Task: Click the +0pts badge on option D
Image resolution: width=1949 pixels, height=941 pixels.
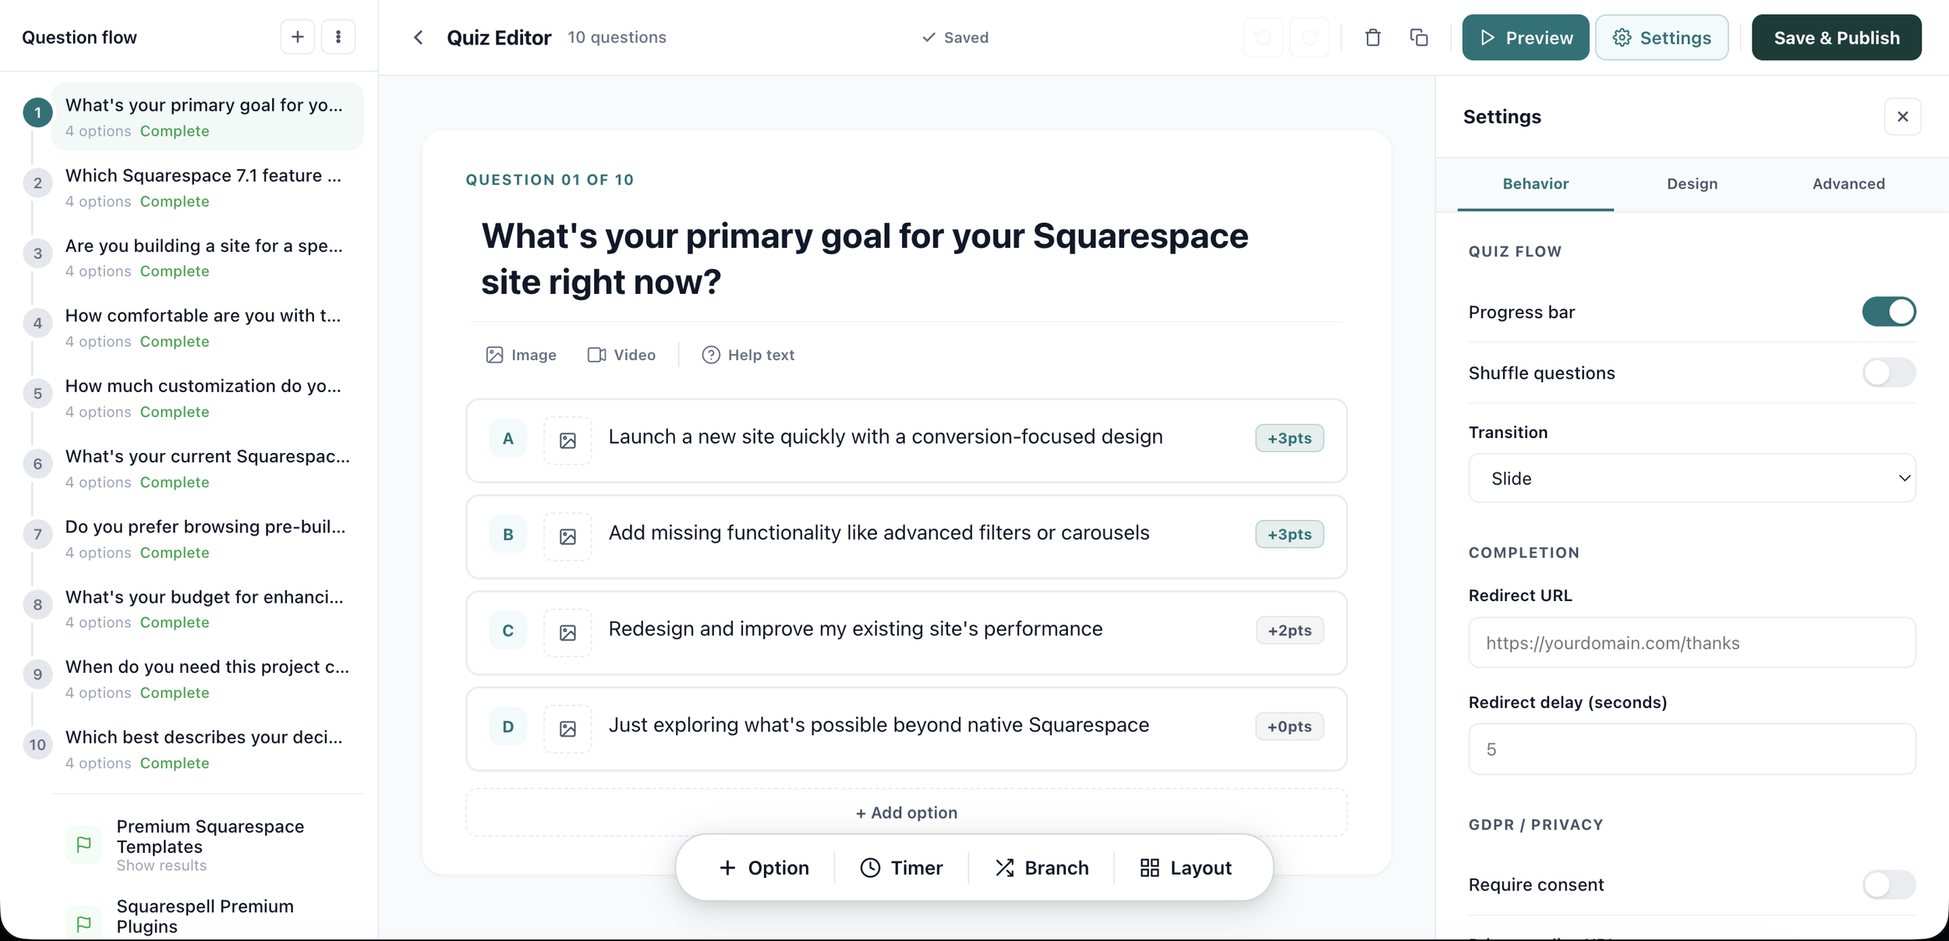Action: coord(1289,726)
